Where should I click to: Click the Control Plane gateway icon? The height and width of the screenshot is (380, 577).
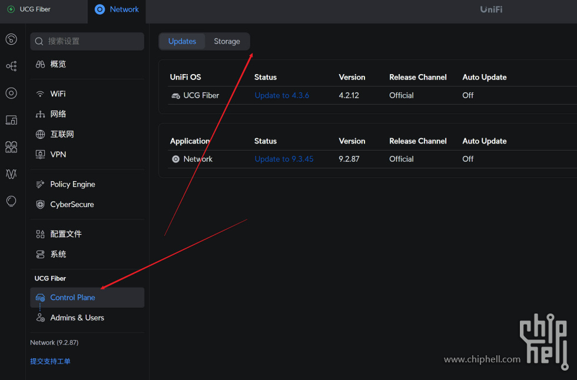click(x=40, y=298)
